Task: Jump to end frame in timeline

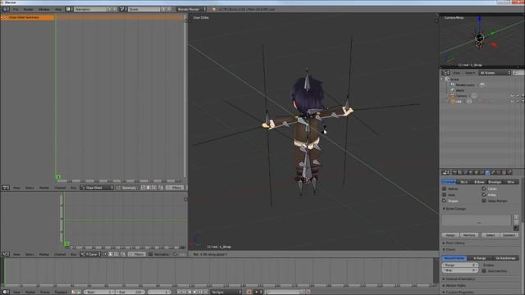Action: [x=206, y=292]
